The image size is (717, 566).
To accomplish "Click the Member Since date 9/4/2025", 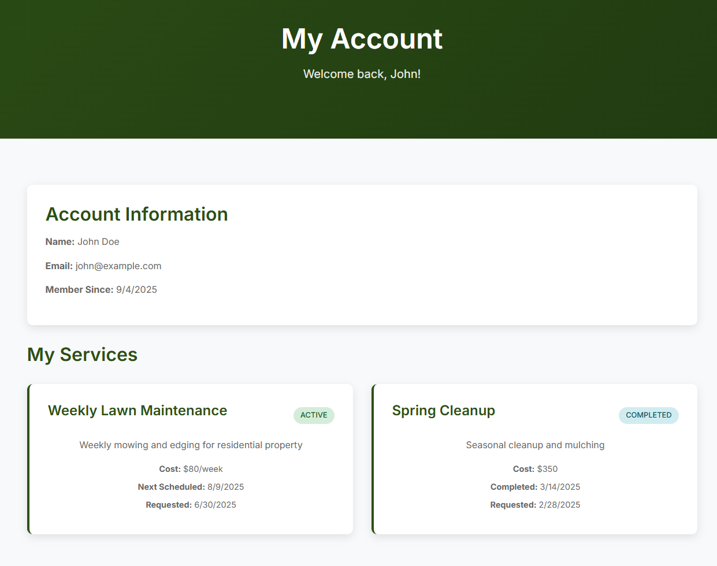I will pos(136,290).
